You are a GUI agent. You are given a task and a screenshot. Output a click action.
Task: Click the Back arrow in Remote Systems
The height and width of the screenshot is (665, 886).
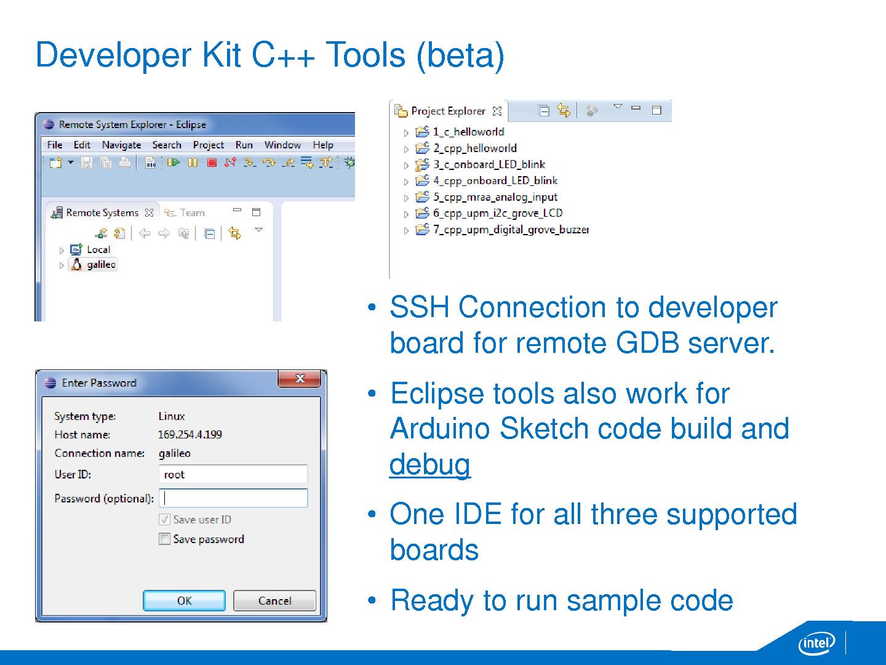(x=145, y=233)
